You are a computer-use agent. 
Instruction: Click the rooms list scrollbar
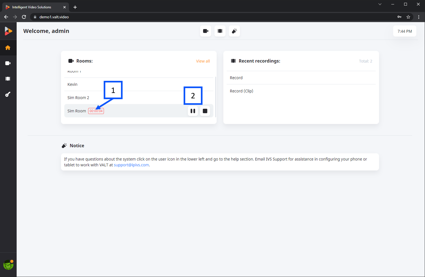[215, 97]
